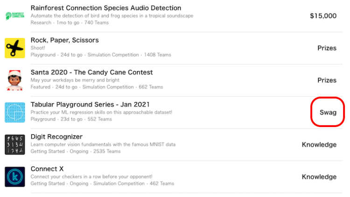Open Rainforest Connection Species Audio Detection title
The width and height of the screenshot is (350, 197).
pos(106,8)
